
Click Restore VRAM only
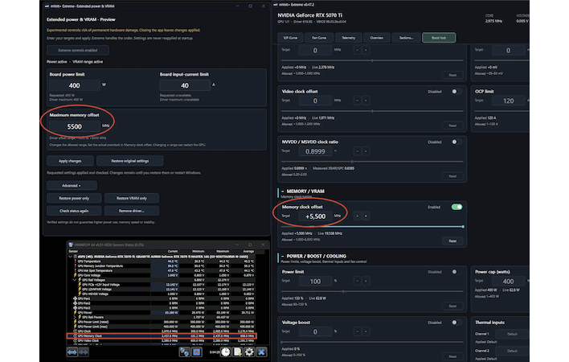pyautogui.click(x=132, y=198)
